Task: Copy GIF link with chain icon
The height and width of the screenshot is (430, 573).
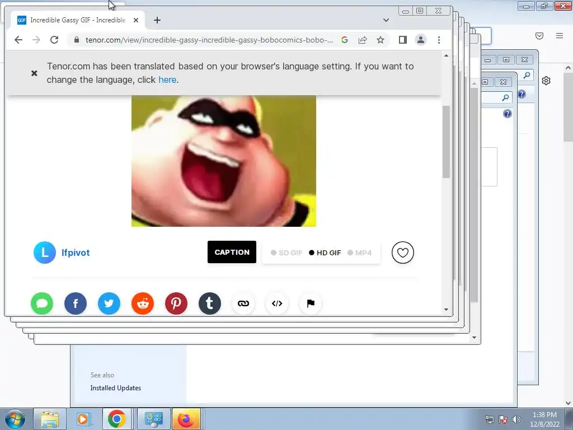Action: pyautogui.click(x=243, y=303)
